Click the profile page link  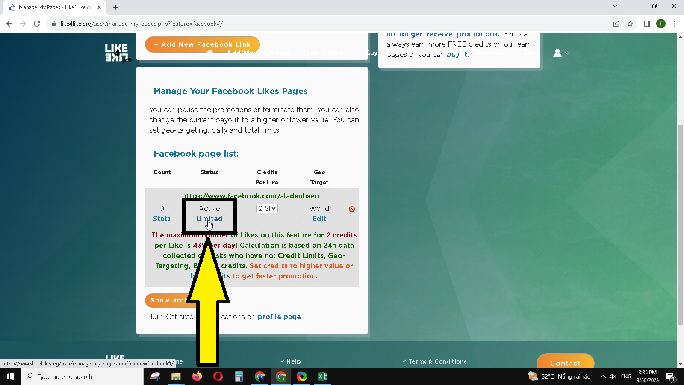(x=279, y=317)
